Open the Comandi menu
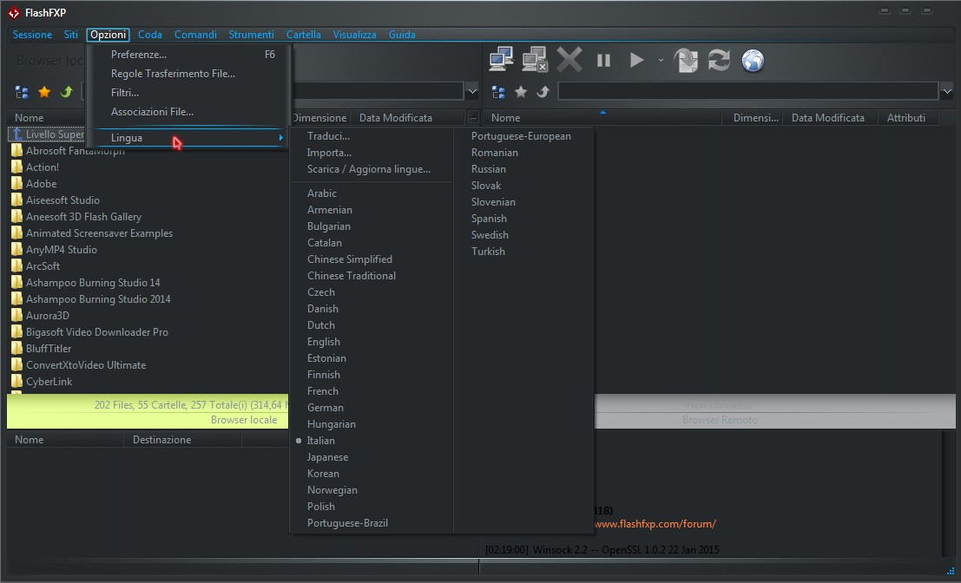Image resolution: width=961 pixels, height=583 pixels. [195, 35]
